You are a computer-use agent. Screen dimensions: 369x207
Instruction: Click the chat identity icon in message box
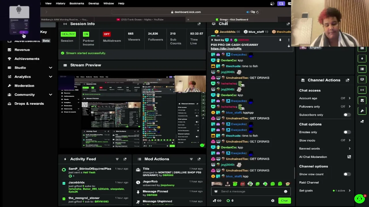click(x=216, y=191)
